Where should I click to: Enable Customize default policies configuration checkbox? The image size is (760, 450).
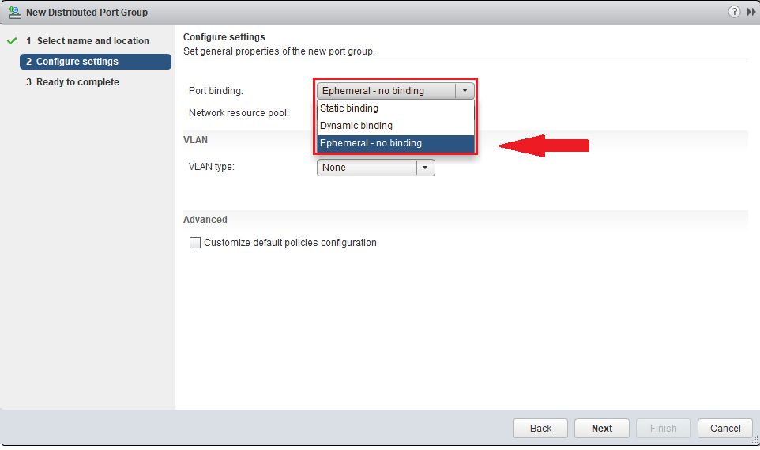pyautogui.click(x=195, y=244)
